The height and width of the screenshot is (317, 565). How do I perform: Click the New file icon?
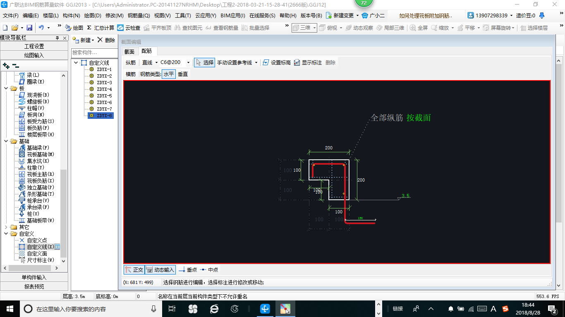pyautogui.click(x=5, y=28)
